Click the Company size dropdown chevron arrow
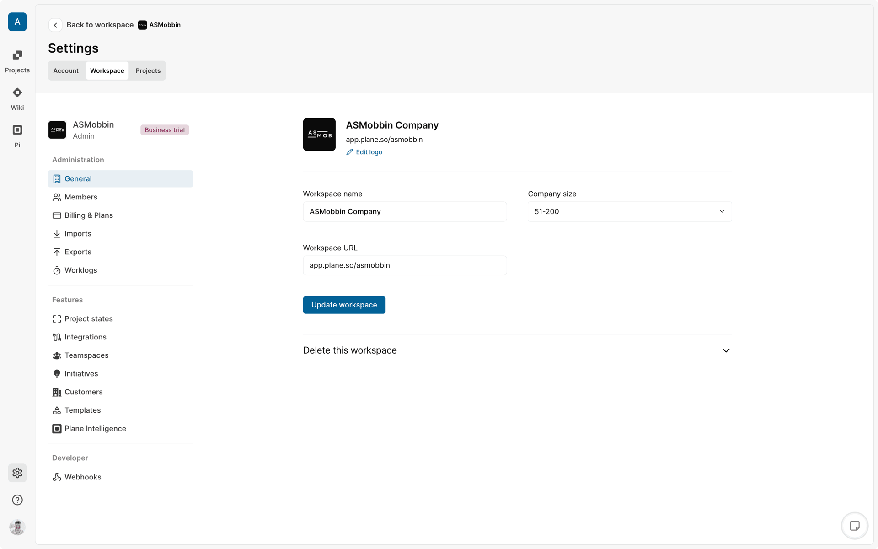This screenshot has height=549, width=878. (x=722, y=212)
